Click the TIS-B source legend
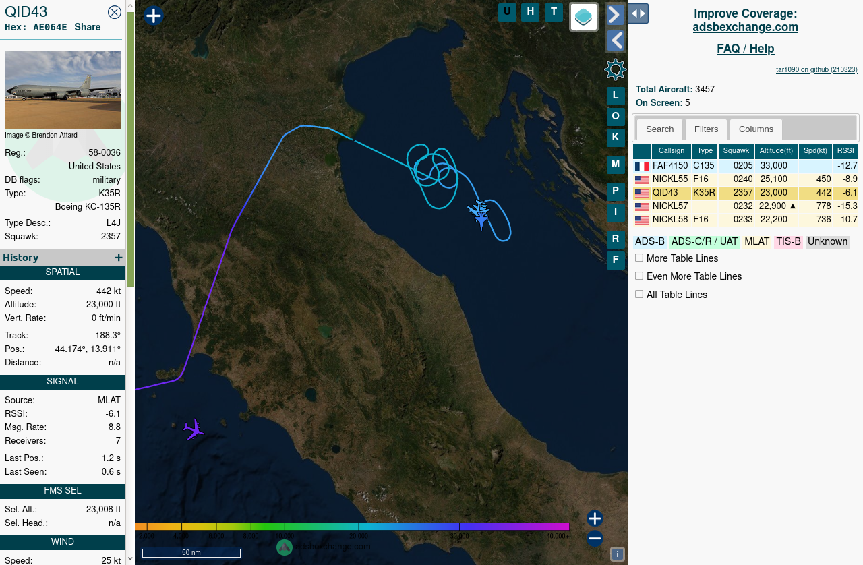863x565 pixels. point(788,241)
